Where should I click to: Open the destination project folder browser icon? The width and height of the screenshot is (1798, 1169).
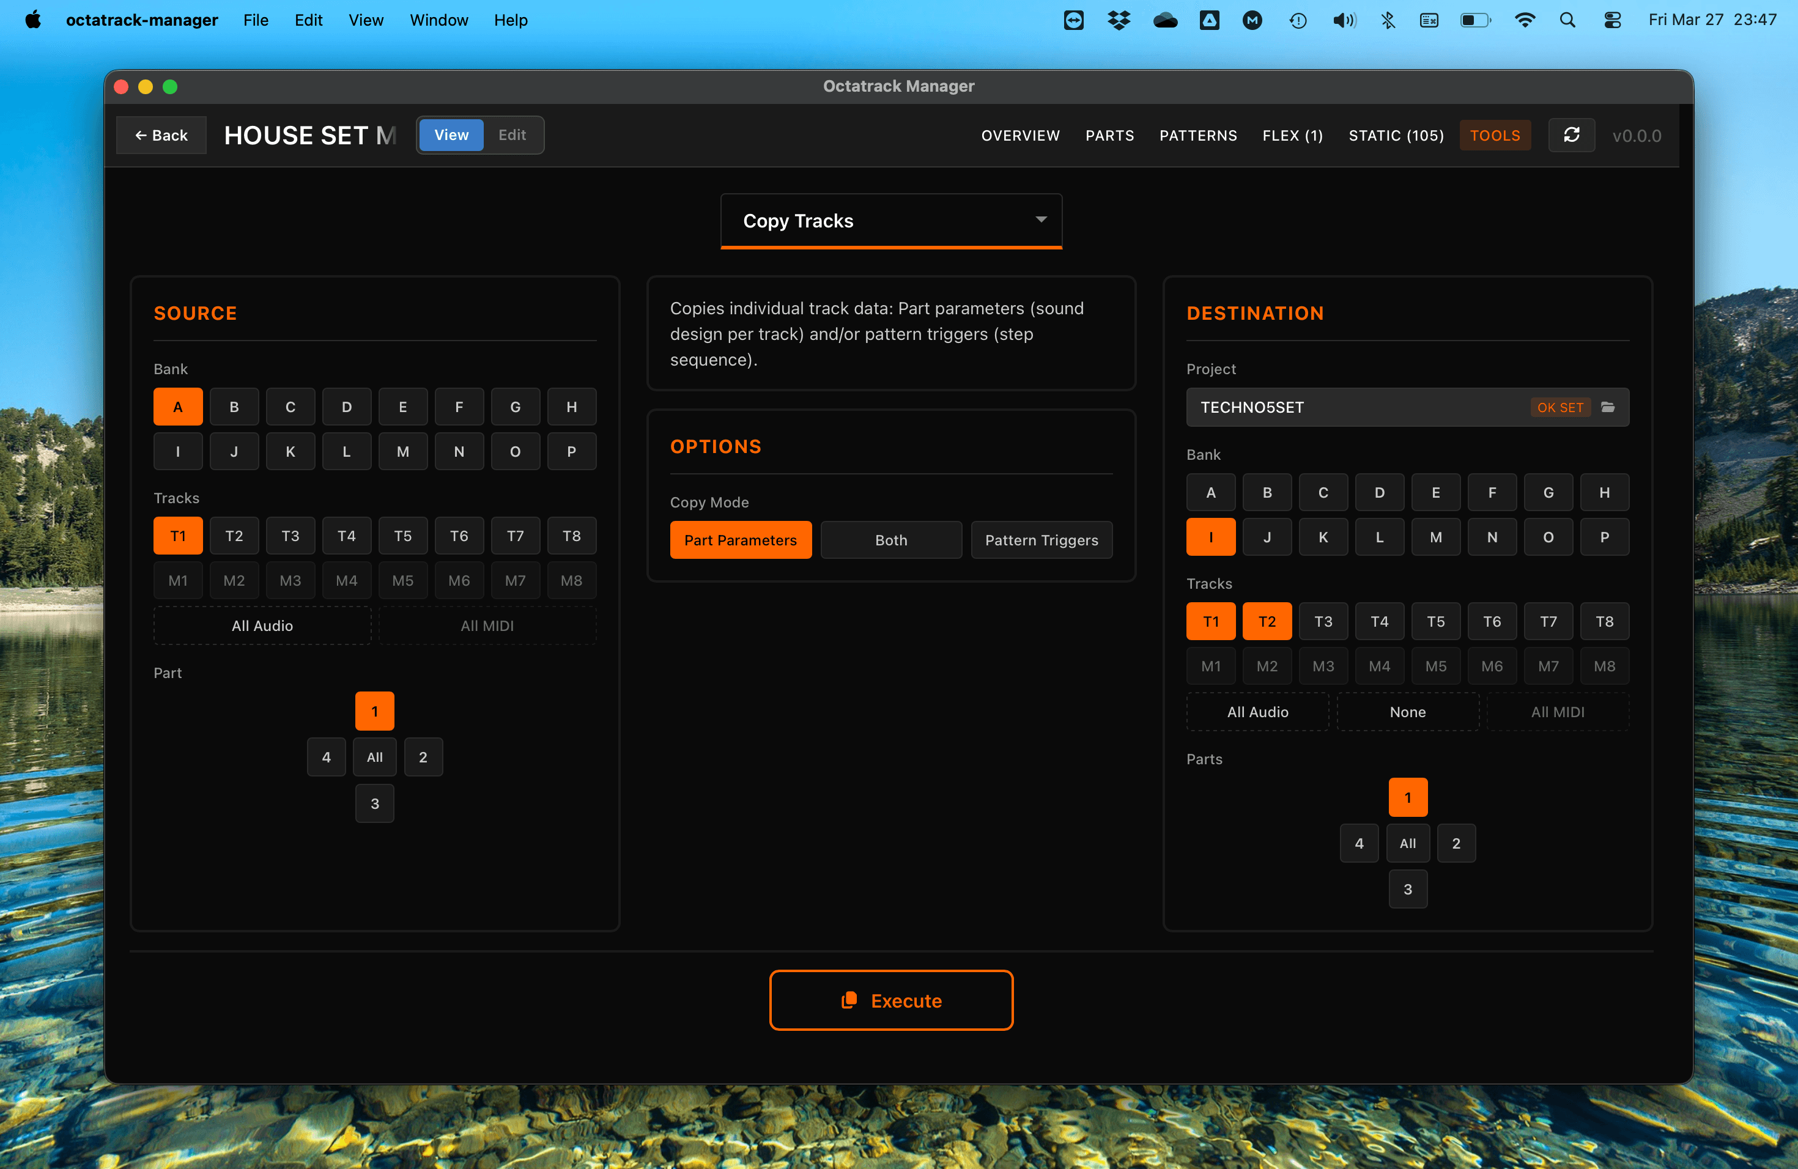click(1608, 407)
